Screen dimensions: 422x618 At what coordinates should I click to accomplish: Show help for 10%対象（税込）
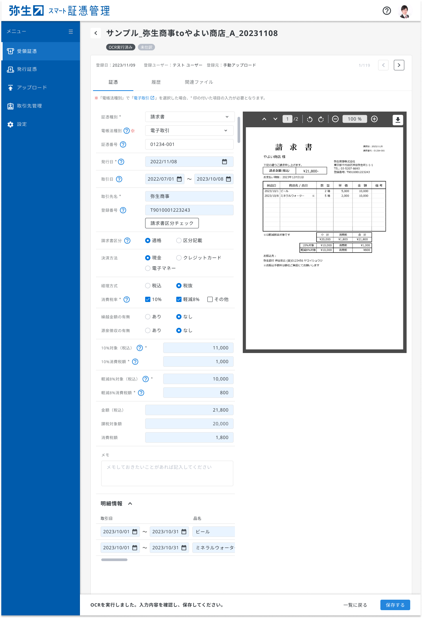pos(140,348)
